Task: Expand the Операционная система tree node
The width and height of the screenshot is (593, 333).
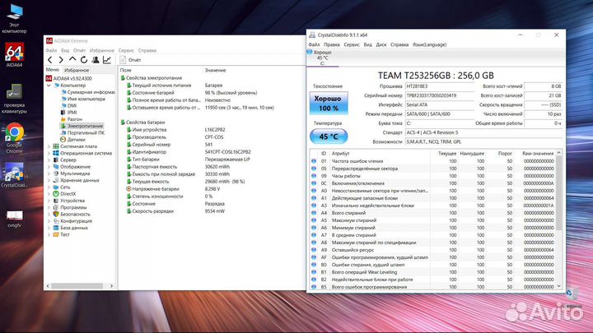Action: click(49, 153)
